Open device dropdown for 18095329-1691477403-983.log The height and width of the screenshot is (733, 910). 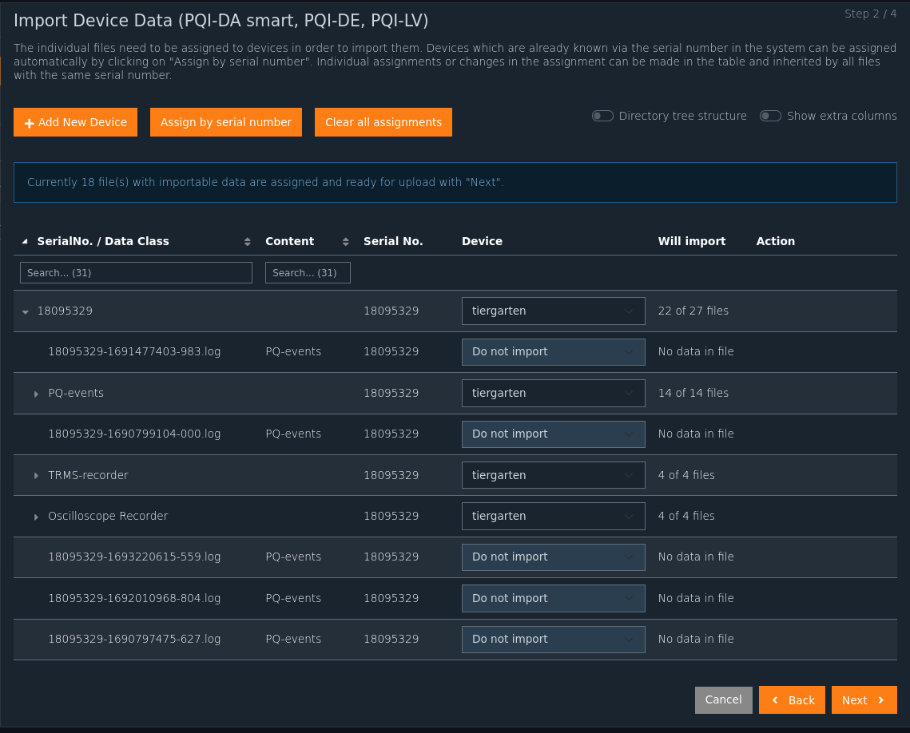pos(553,352)
